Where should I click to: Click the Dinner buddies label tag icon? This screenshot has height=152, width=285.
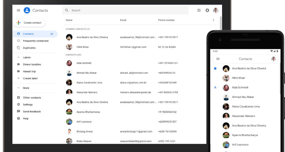coord(18,65)
